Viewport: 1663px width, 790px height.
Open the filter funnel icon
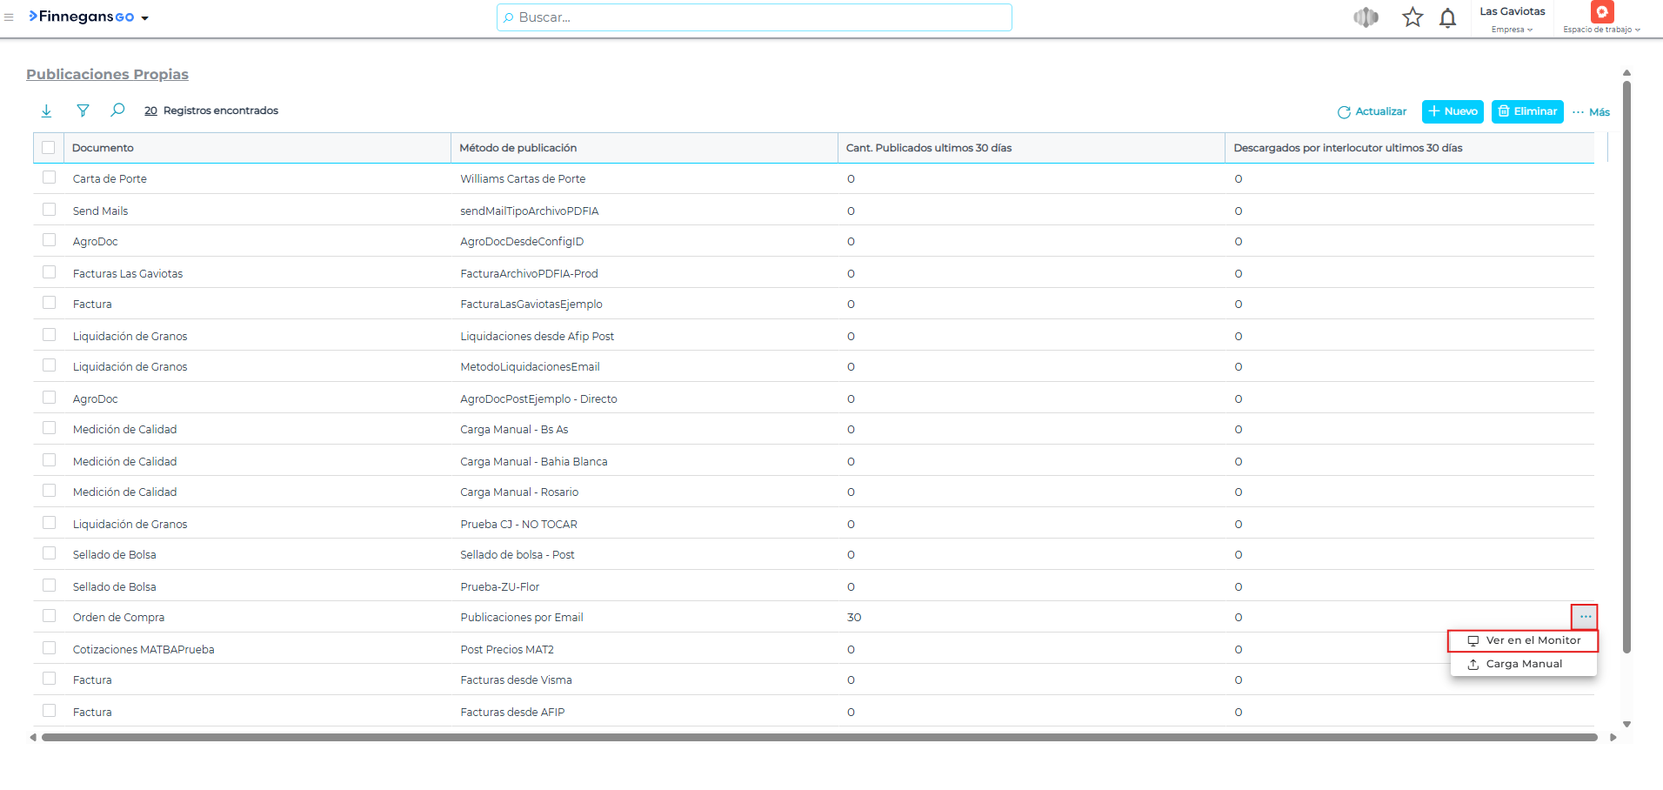click(x=83, y=110)
